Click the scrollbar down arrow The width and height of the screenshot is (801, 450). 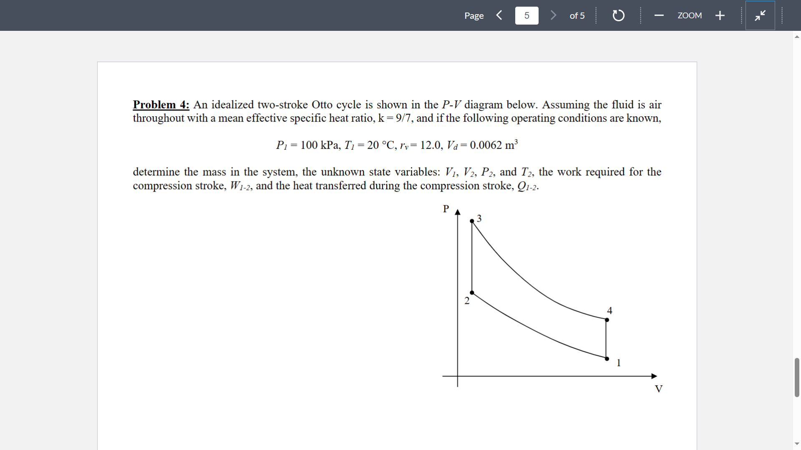pos(796,443)
